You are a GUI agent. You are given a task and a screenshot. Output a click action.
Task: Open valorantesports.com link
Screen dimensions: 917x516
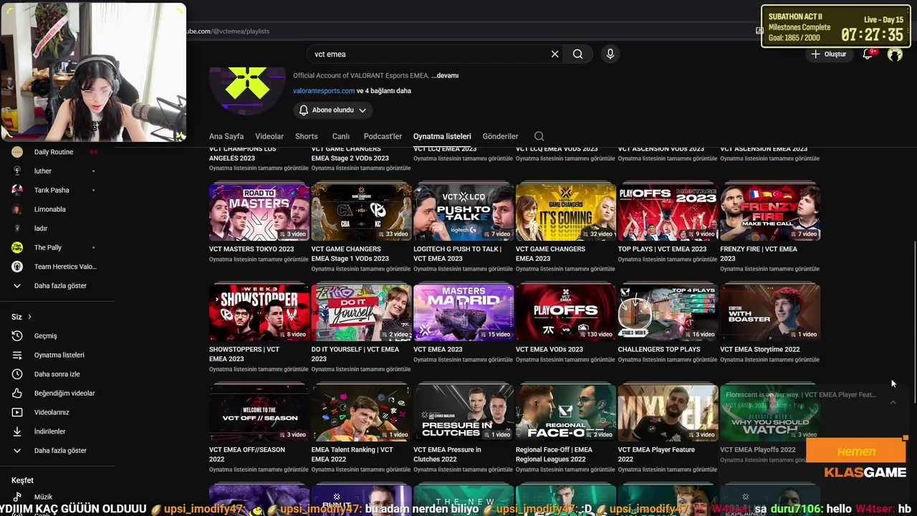point(324,91)
